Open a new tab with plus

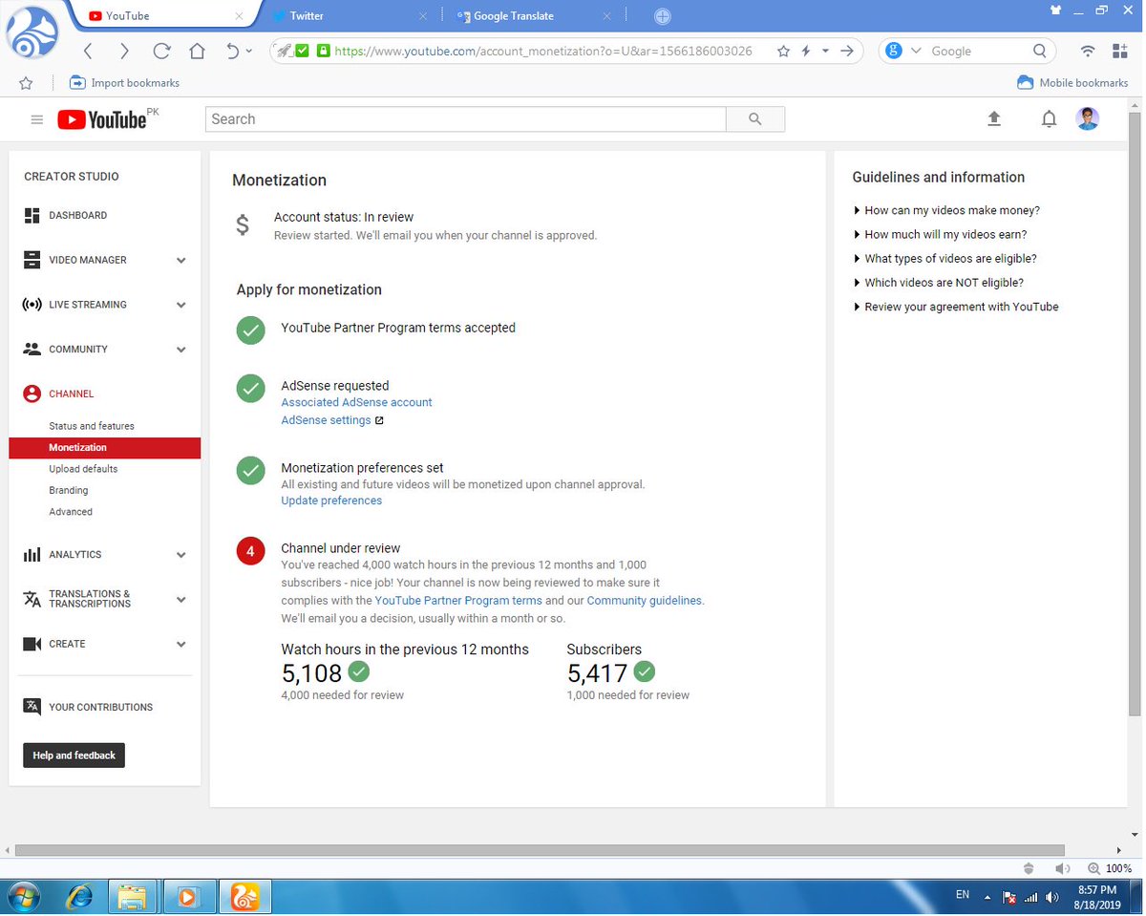pos(663,16)
